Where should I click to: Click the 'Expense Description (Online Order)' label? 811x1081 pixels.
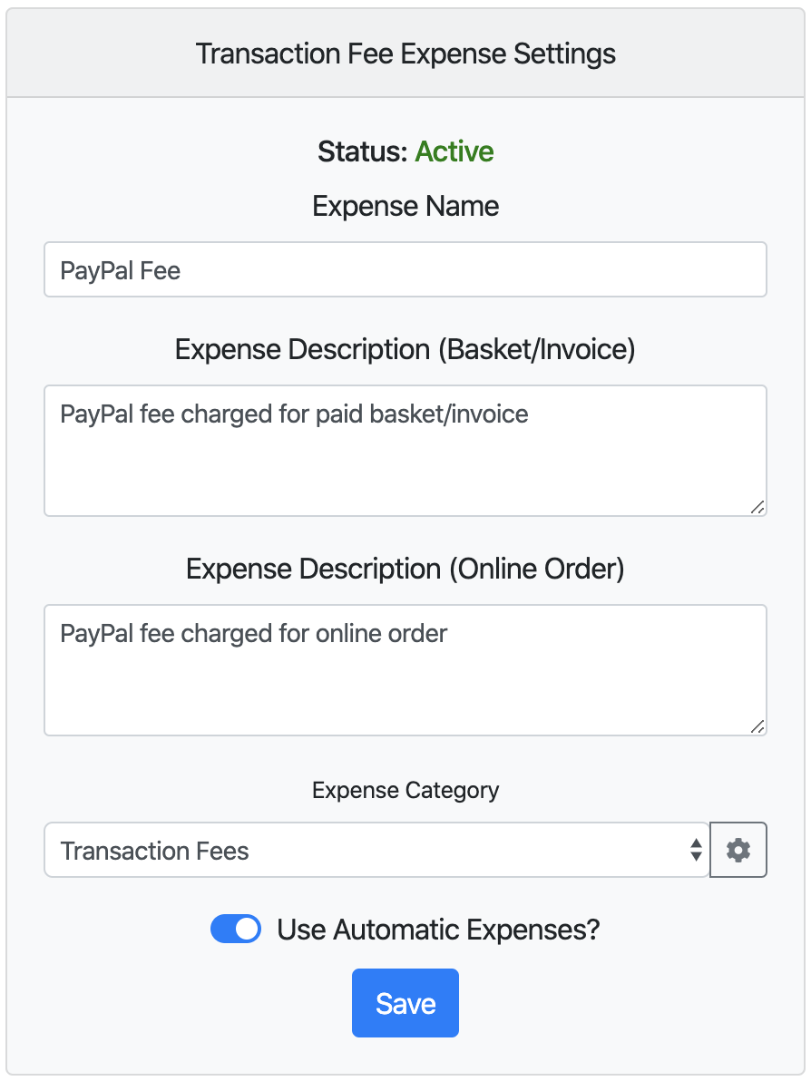[405, 570]
